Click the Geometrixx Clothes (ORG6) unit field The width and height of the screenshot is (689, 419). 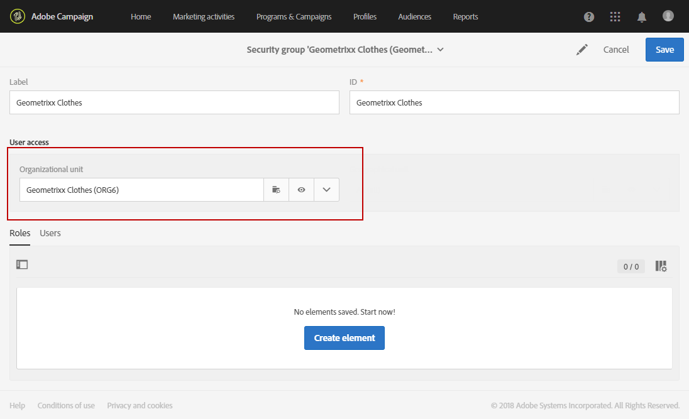(x=141, y=190)
